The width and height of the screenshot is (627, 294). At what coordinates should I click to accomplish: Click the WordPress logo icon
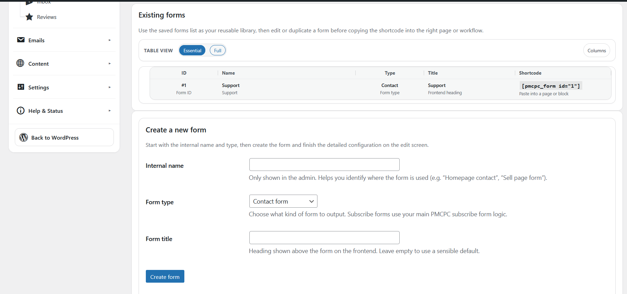tap(23, 138)
